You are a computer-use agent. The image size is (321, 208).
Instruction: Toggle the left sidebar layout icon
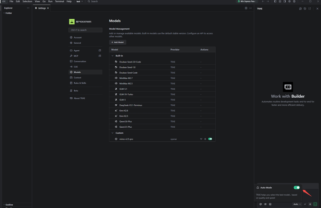pyautogui.click(x=275, y=1)
